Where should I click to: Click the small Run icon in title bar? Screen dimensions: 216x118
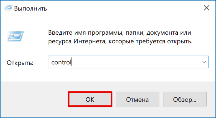click(8, 8)
